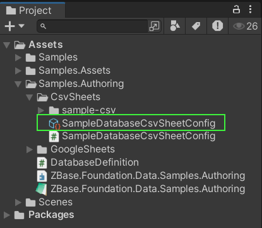
Task: Select the Project tab
Action: [32, 10]
